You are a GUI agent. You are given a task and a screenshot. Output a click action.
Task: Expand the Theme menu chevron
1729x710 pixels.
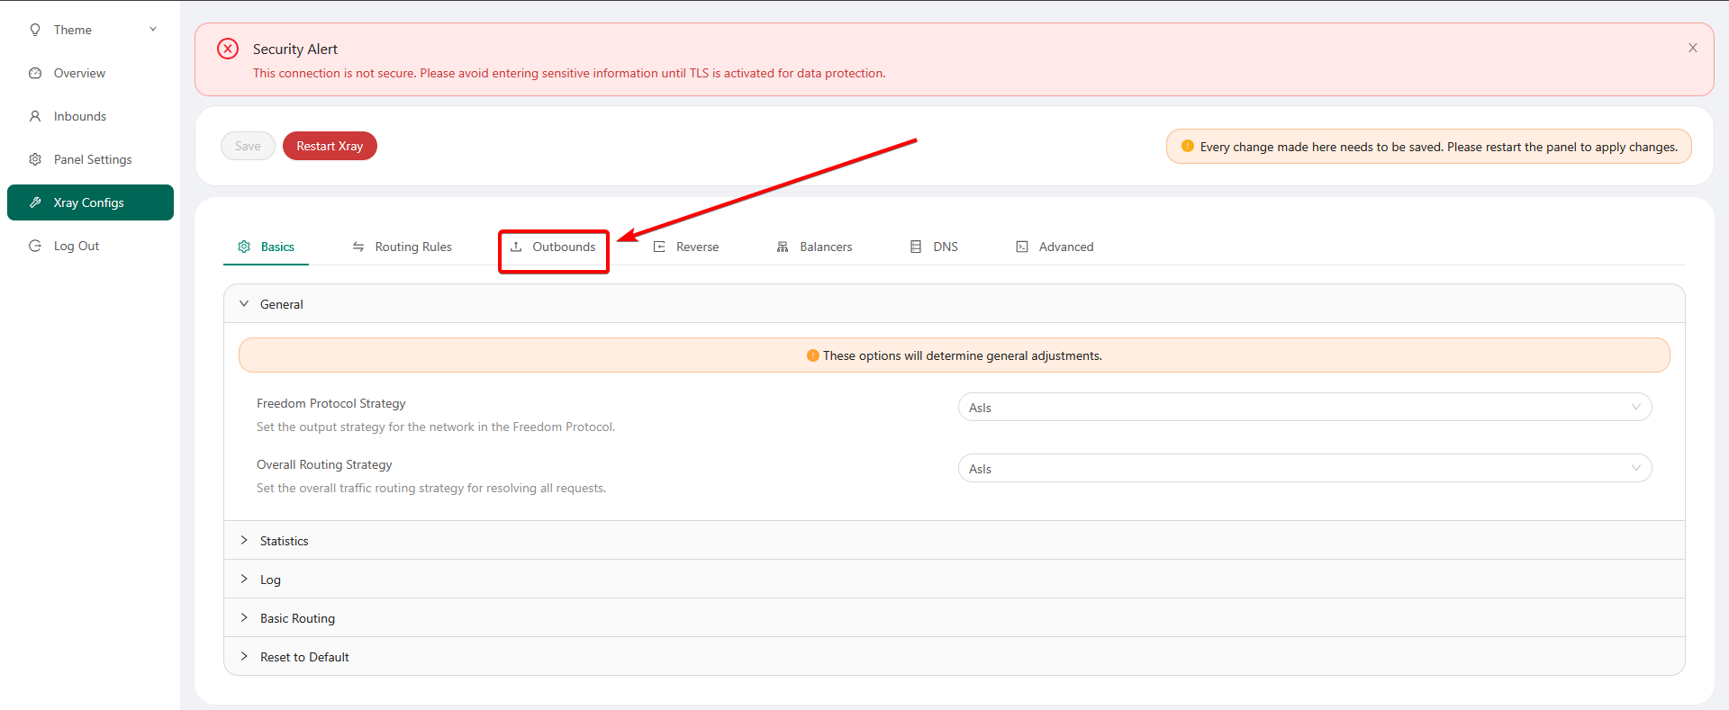tap(153, 30)
